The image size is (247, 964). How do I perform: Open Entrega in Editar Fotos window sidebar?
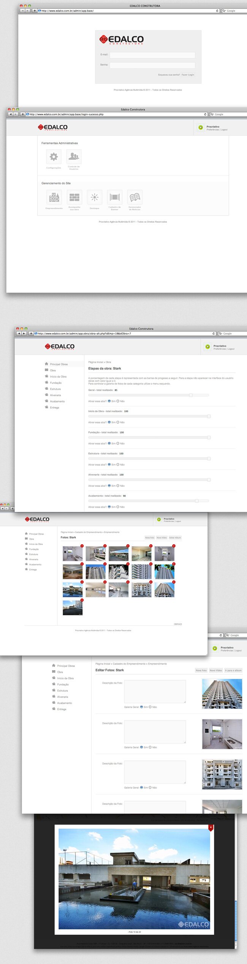pos(62,709)
